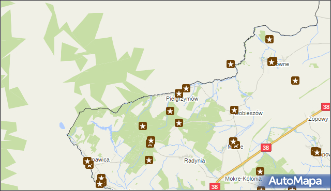Click the star marker above Pielgrzymów nearest the border
The width and height of the screenshot is (331, 191).
(x=186, y=88)
